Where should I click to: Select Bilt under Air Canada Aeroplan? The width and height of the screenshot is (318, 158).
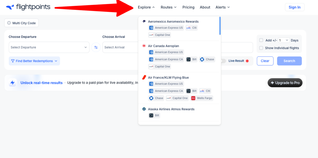(x=191, y=59)
